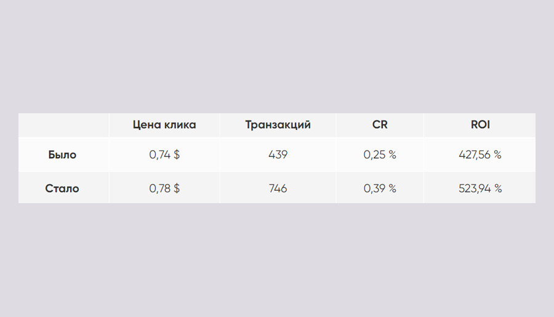Click the dollar sign in the "Было" row
The width and height of the screenshot is (554, 317).
click(x=177, y=154)
